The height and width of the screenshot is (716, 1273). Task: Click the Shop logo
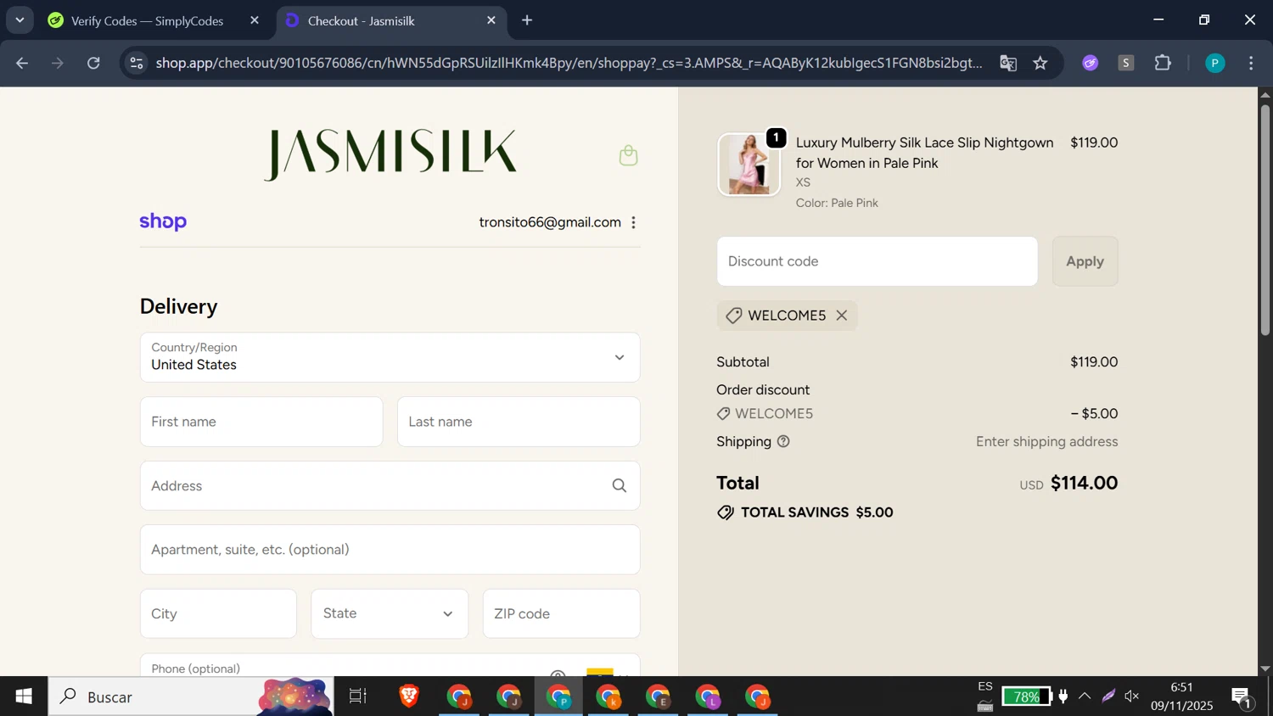163,221
